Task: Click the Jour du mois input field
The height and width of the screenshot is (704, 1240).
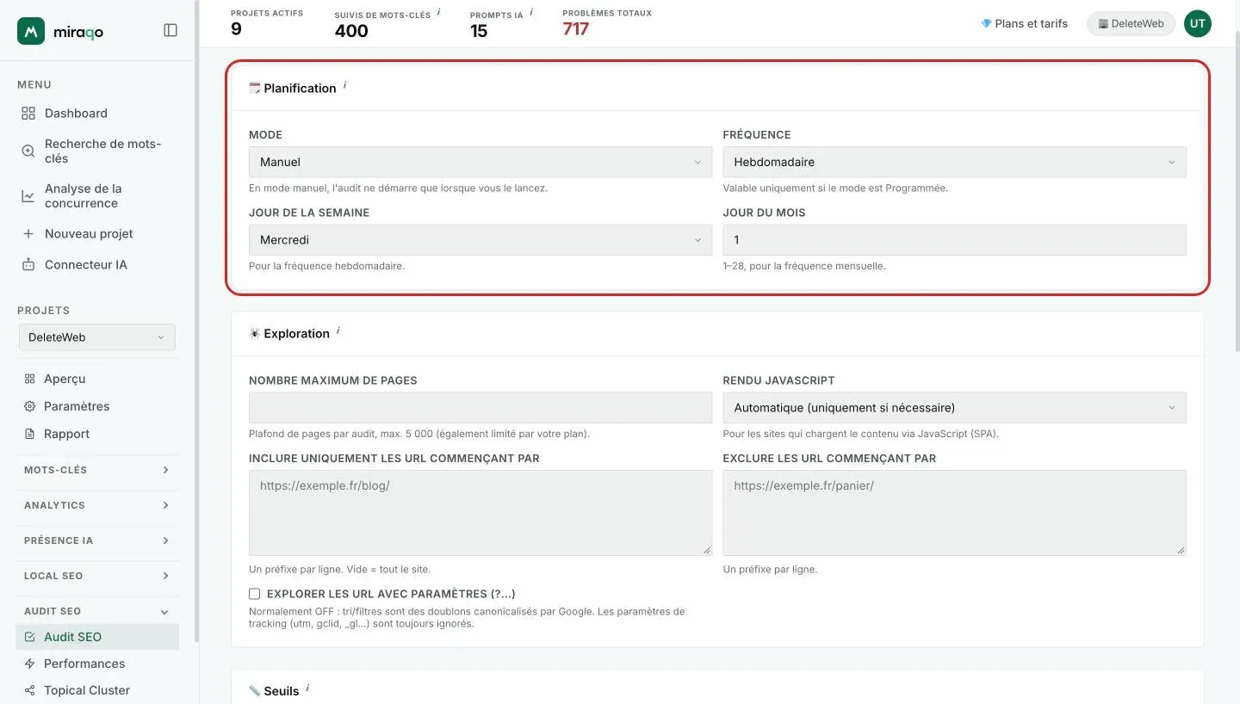Action: point(954,240)
